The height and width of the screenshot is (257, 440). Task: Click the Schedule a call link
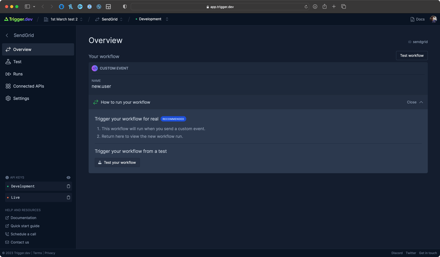click(20, 234)
